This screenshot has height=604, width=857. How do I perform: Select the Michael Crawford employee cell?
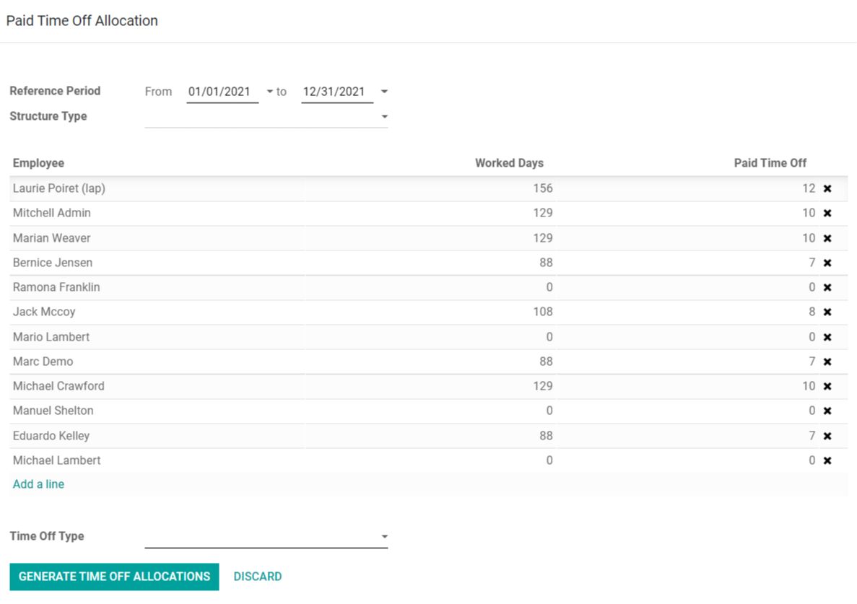[x=157, y=386]
